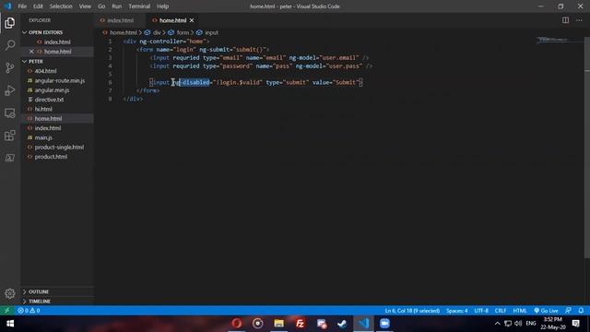Change encoding via UTF-8

pos(481,311)
